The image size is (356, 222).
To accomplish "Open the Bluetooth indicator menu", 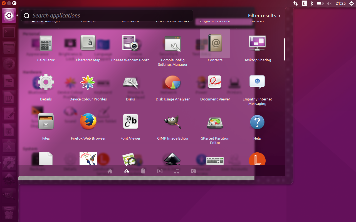I will (312, 3).
